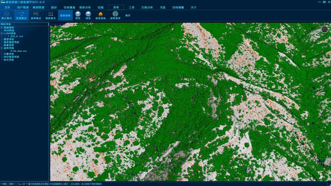
Task: Select the 0.5m_dem.asc elevation file
Action: [19, 51]
